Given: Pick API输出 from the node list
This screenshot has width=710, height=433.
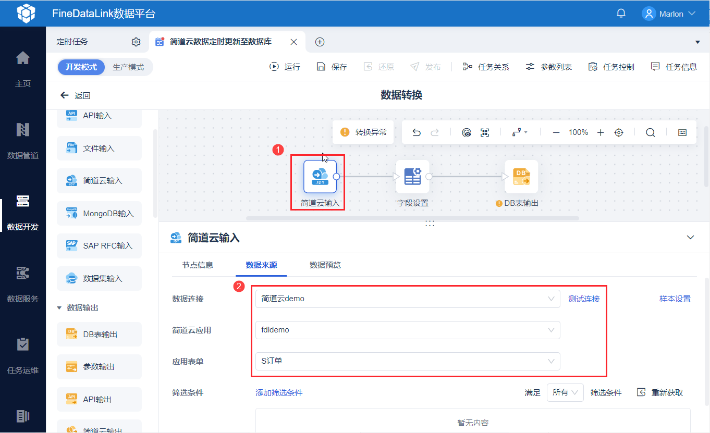Looking at the screenshot, I should (x=99, y=400).
